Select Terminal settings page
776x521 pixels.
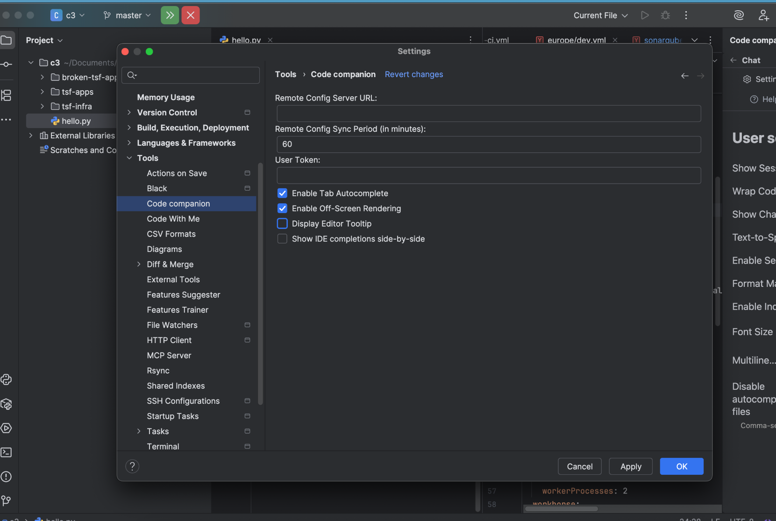pos(163,446)
